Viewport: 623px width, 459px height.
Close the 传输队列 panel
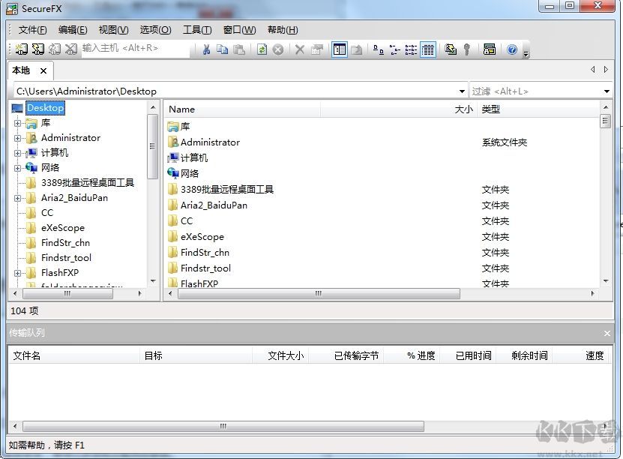[607, 334]
